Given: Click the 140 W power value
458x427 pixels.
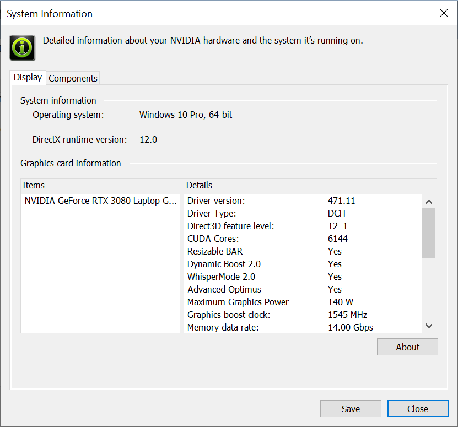Looking at the screenshot, I should pos(341,302).
